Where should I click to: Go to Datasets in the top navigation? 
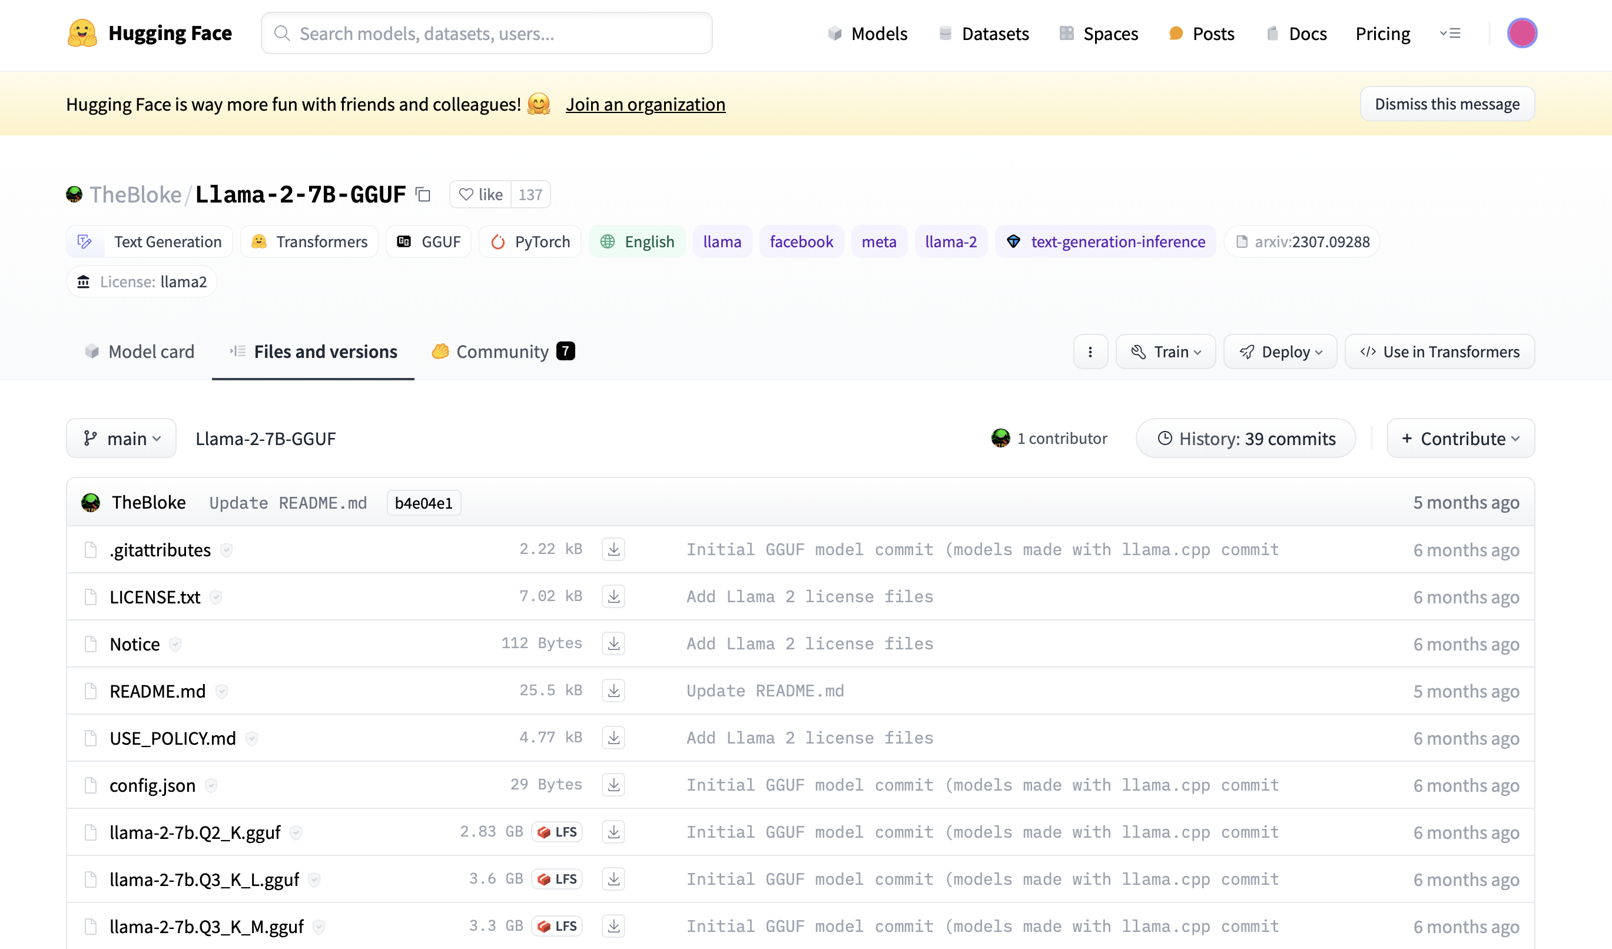tap(983, 33)
